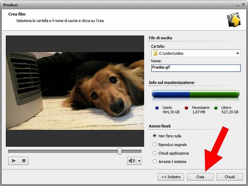Click the dog video preview frame

[x=75, y=91]
